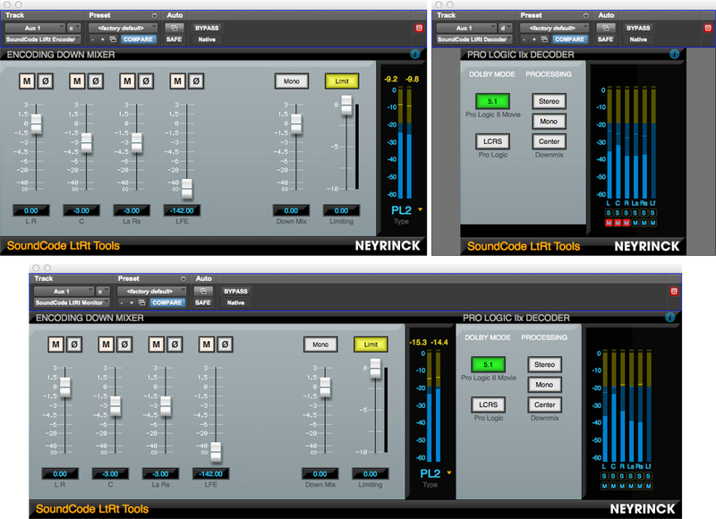
Task: Click SAFE in the Monitor window
Action: pyautogui.click(x=203, y=302)
